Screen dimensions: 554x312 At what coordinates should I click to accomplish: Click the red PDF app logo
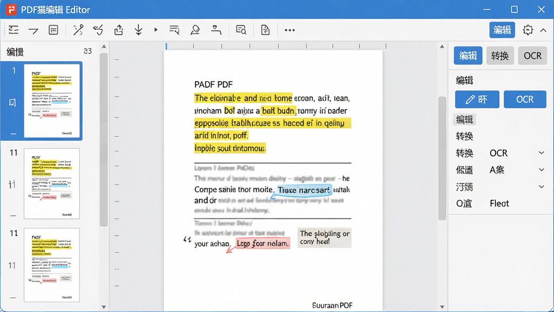point(11,10)
